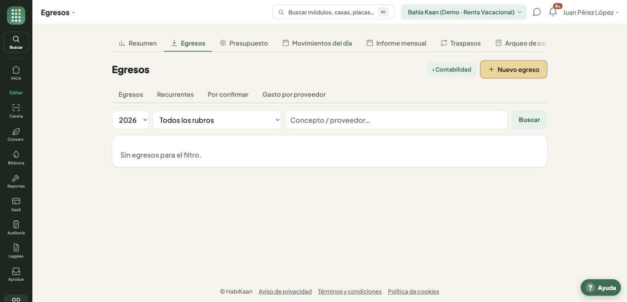Click the Buscar filter button
Image resolution: width=627 pixels, height=302 pixels.
529,120
